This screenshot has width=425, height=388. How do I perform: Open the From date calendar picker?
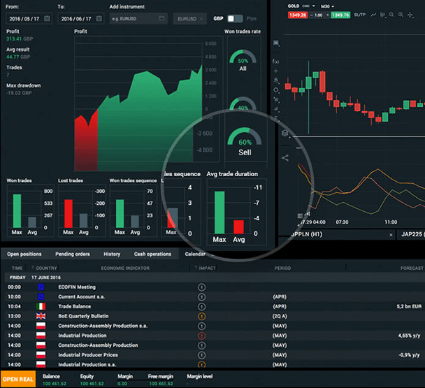point(47,19)
